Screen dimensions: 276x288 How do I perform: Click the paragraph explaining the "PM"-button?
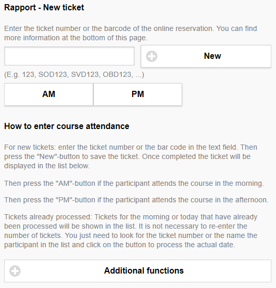136,200
